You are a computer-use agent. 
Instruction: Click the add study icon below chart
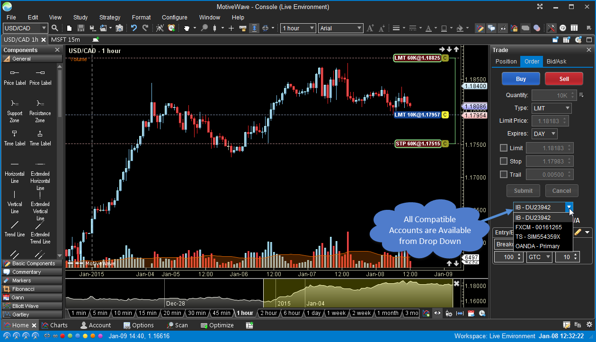point(426,313)
